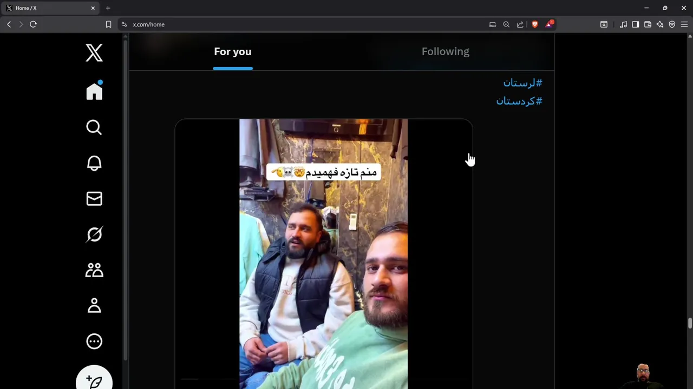Open Brave Shields lion icon
693x389 pixels.
535,24
